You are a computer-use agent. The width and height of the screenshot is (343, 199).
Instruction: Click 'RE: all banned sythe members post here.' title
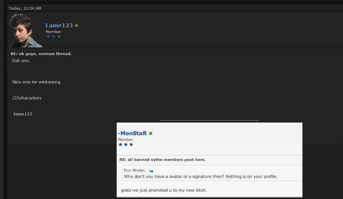pos(162,160)
